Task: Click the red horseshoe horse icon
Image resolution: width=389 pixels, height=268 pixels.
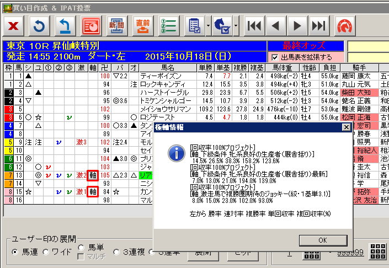Action: coord(345,26)
